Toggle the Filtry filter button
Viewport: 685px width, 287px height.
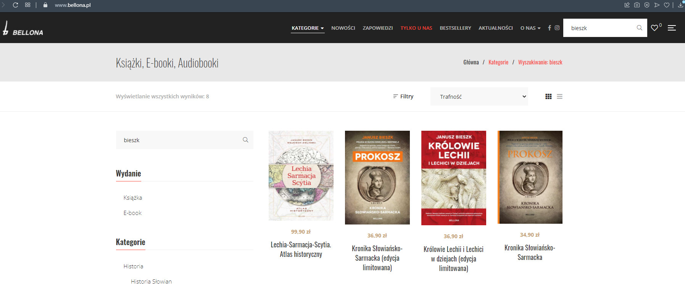pos(403,96)
